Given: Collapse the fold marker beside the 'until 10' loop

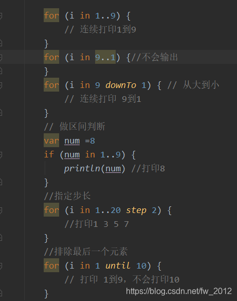Looking at the screenshot, I should pos(1,266).
